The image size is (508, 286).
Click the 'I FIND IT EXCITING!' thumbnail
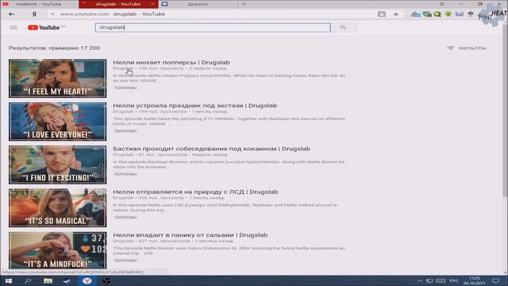click(x=58, y=164)
